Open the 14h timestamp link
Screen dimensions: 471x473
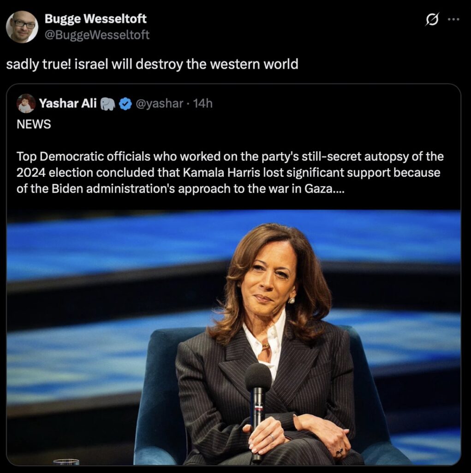click(203, 103)
